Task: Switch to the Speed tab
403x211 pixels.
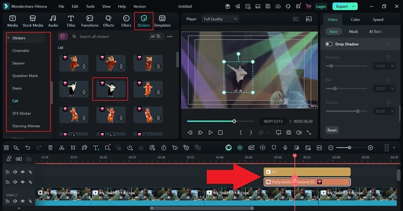Action: click(x=378, y=20)
